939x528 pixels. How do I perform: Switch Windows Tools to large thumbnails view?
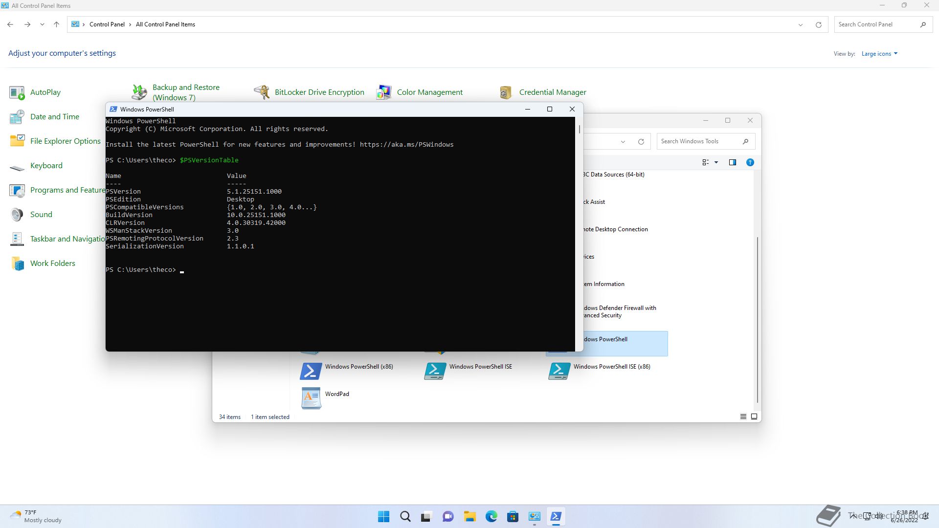pyautogui.click(x=754, y=417)
